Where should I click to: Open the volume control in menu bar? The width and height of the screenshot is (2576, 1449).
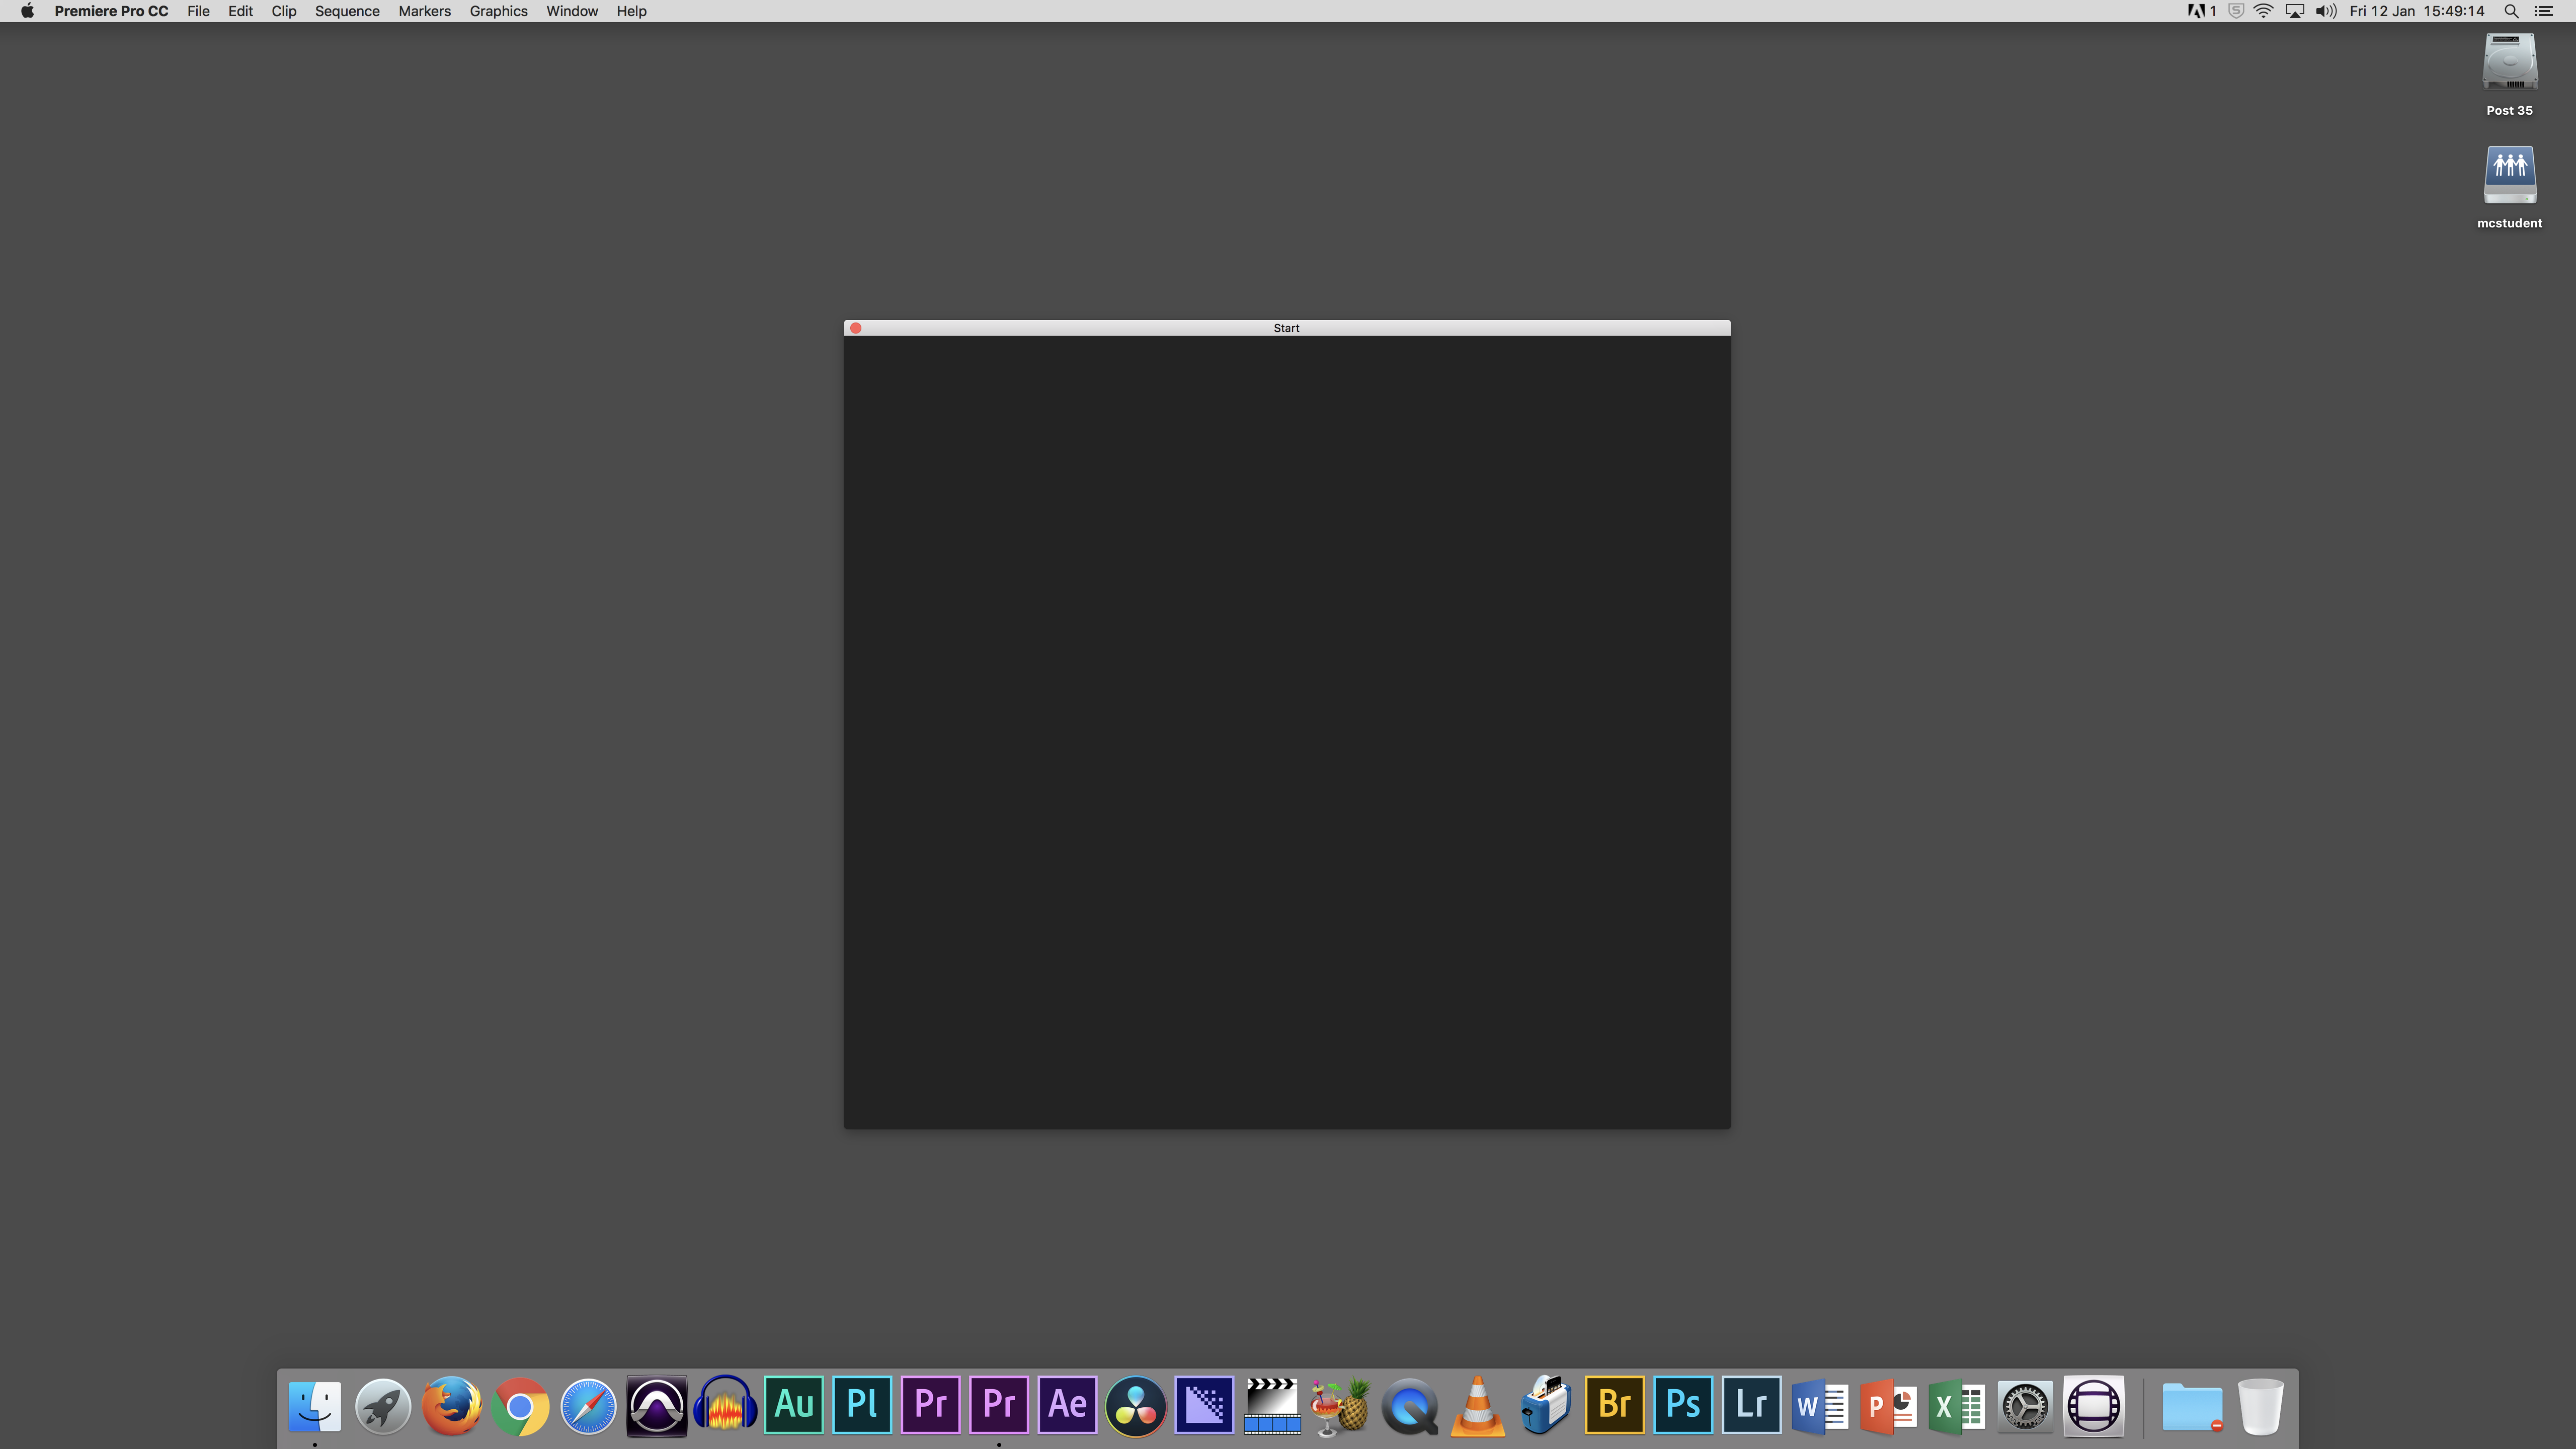pyautogui.click(x=2326, y=11)
